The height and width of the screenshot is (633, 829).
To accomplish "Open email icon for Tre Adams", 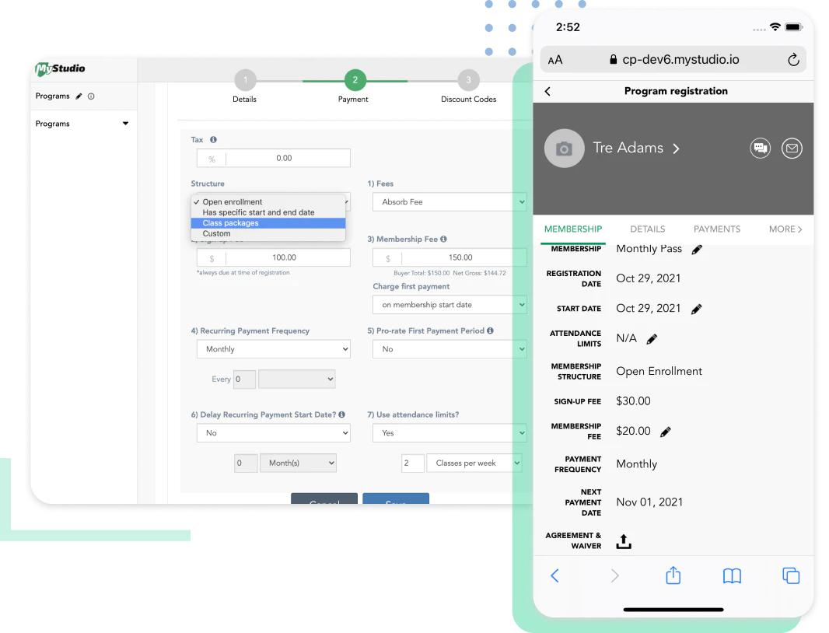I will (792, 148).
